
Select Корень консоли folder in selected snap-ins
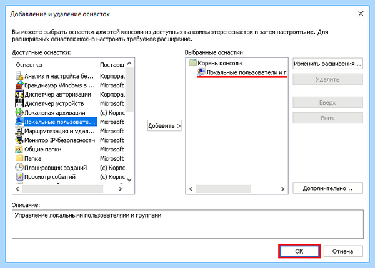216,63
